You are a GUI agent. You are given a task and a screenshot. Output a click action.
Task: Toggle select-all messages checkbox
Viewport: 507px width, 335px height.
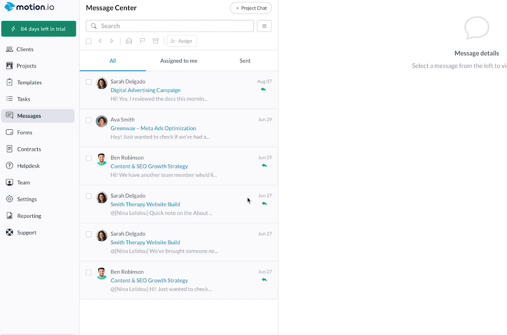click(89, 41)
